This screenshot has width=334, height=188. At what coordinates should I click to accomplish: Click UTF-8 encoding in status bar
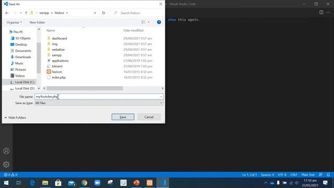click(x=282, y=175)
